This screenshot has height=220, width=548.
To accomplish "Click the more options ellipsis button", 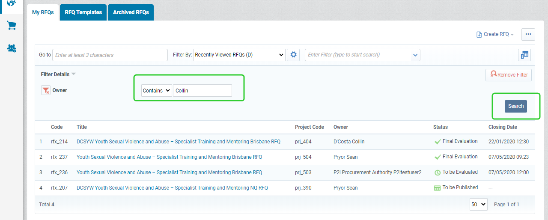I will [528, 34].
